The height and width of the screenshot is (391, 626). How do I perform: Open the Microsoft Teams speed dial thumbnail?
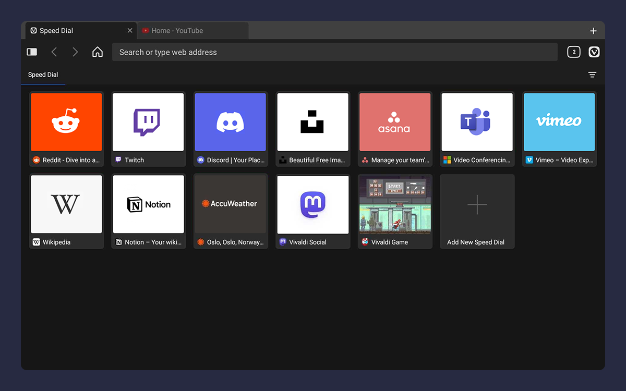tap(477, 122)
